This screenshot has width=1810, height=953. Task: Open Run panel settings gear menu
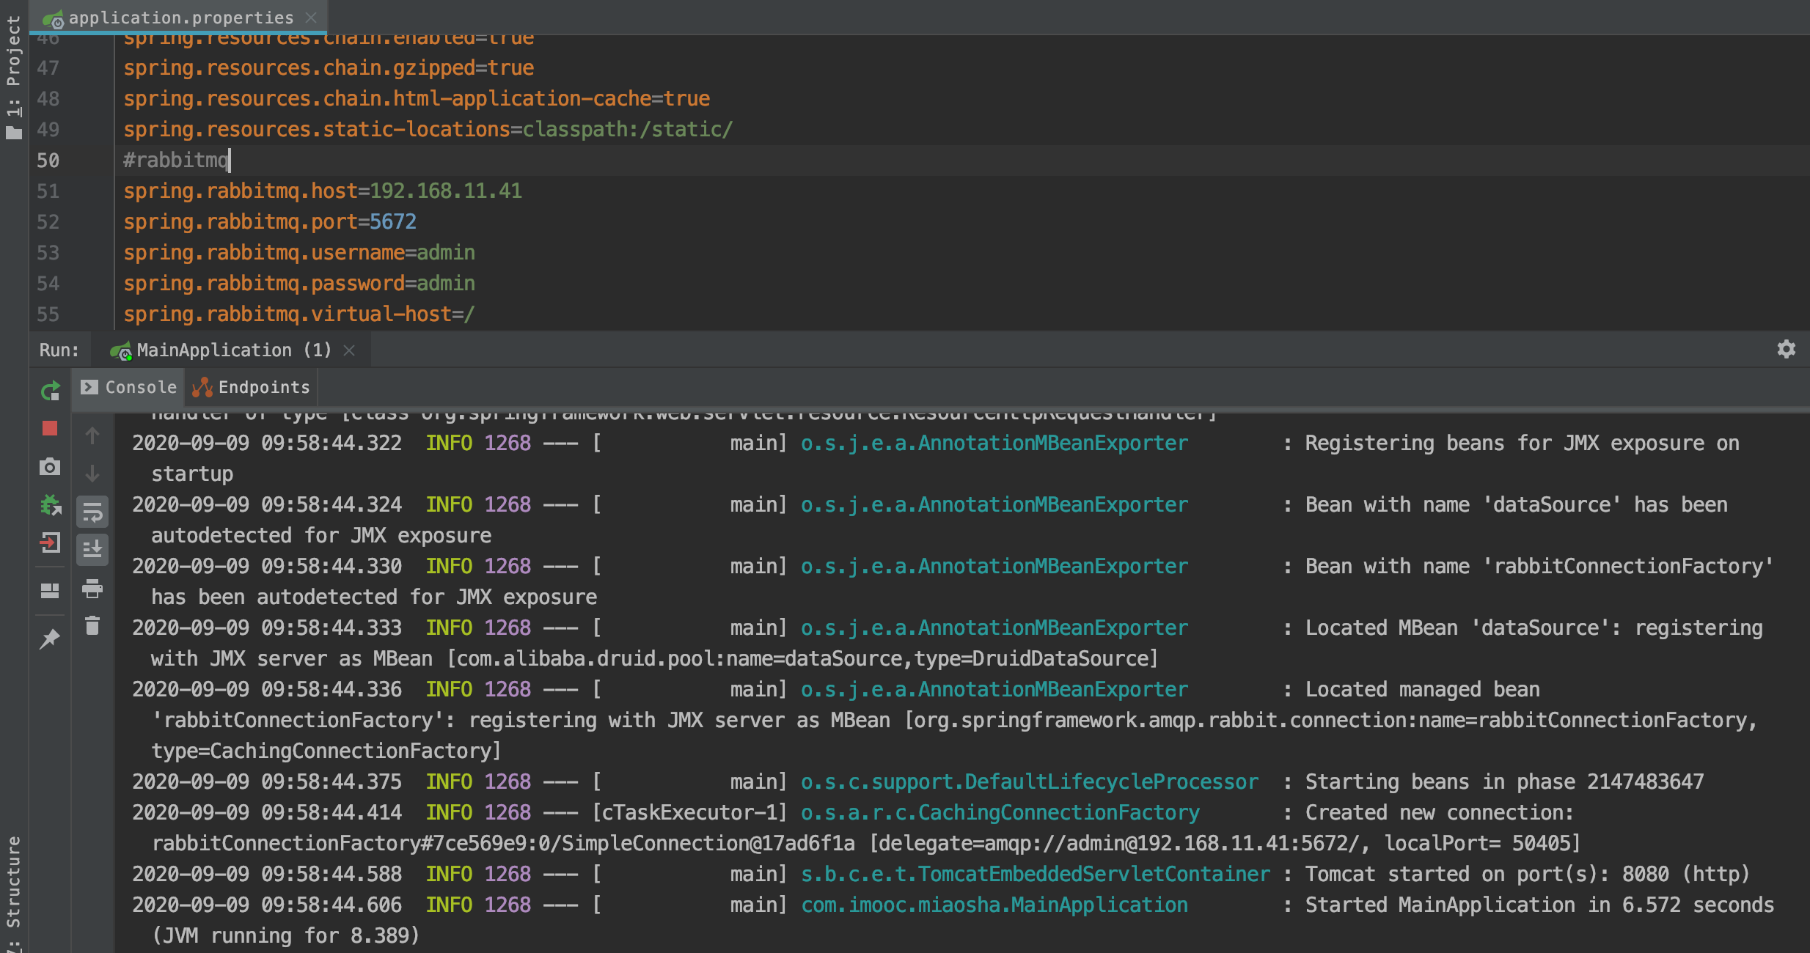click(x=1786, y=350)
